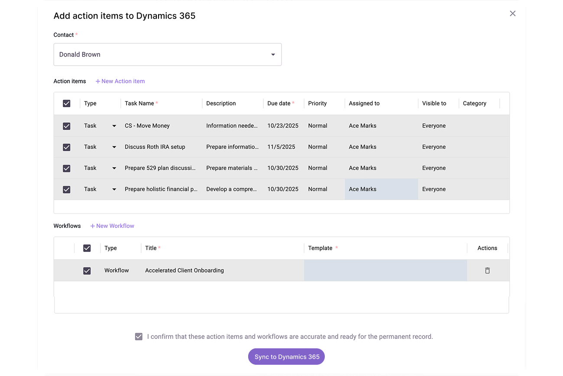
Task: Click the Accelerated Client Onboarding title cell
Action: point(223,271)
